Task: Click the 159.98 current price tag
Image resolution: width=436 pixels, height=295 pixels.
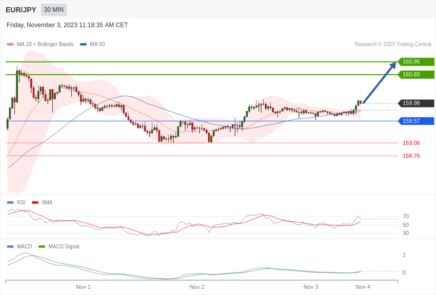Action: pos(417,103)
